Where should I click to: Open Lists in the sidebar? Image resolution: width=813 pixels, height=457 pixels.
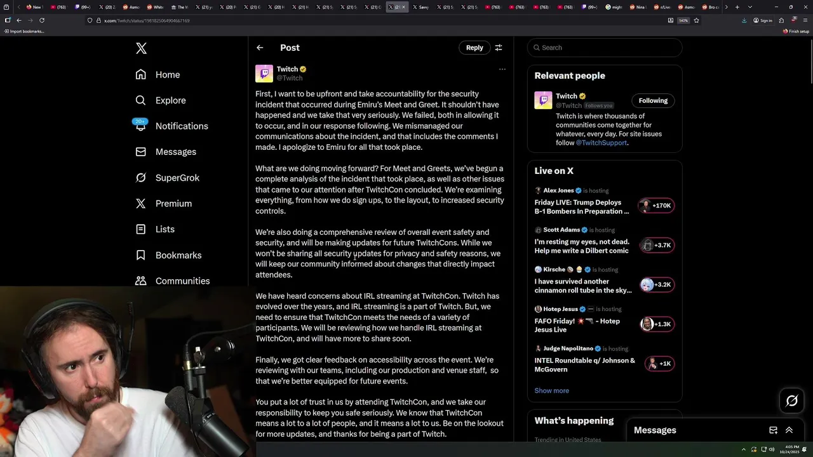[155, 229]
